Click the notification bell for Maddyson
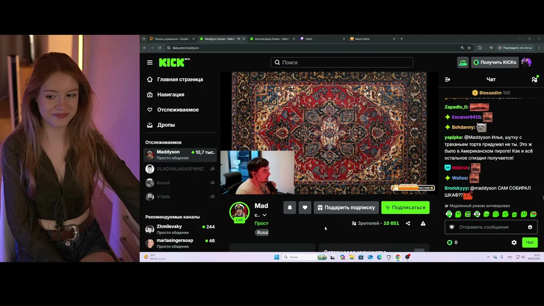 coord(289,207)
